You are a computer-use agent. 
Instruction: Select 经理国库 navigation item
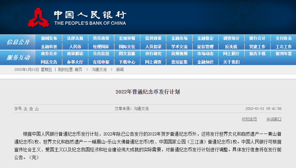tap(101, 47)
